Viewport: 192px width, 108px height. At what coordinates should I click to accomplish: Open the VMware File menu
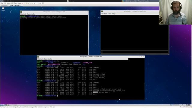coord(1,3)
